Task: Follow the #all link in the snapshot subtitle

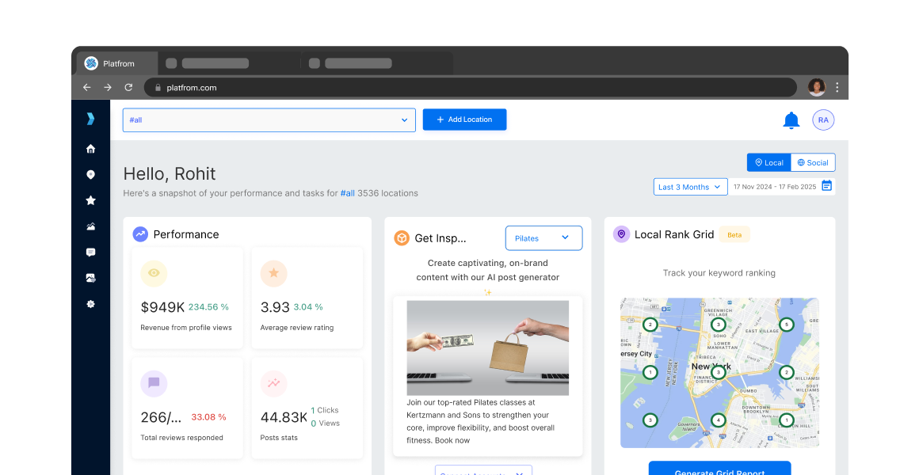Action: pos(348,192)
